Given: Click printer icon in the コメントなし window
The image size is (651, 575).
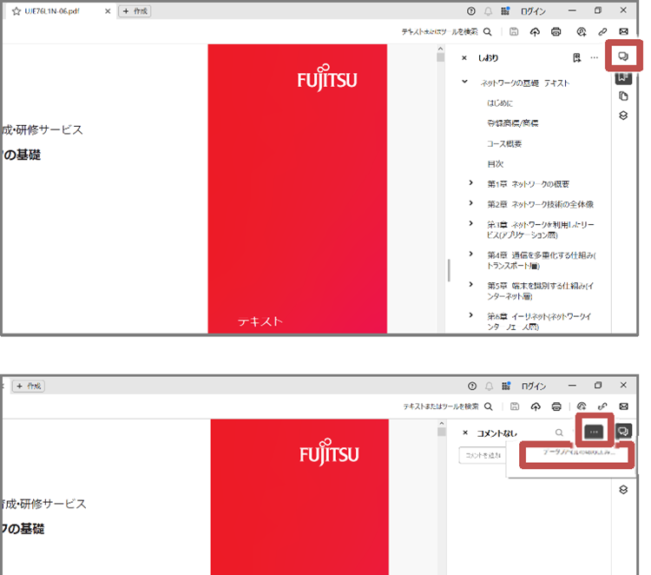Looking at the screenshot, I should [x=556, y=406].
